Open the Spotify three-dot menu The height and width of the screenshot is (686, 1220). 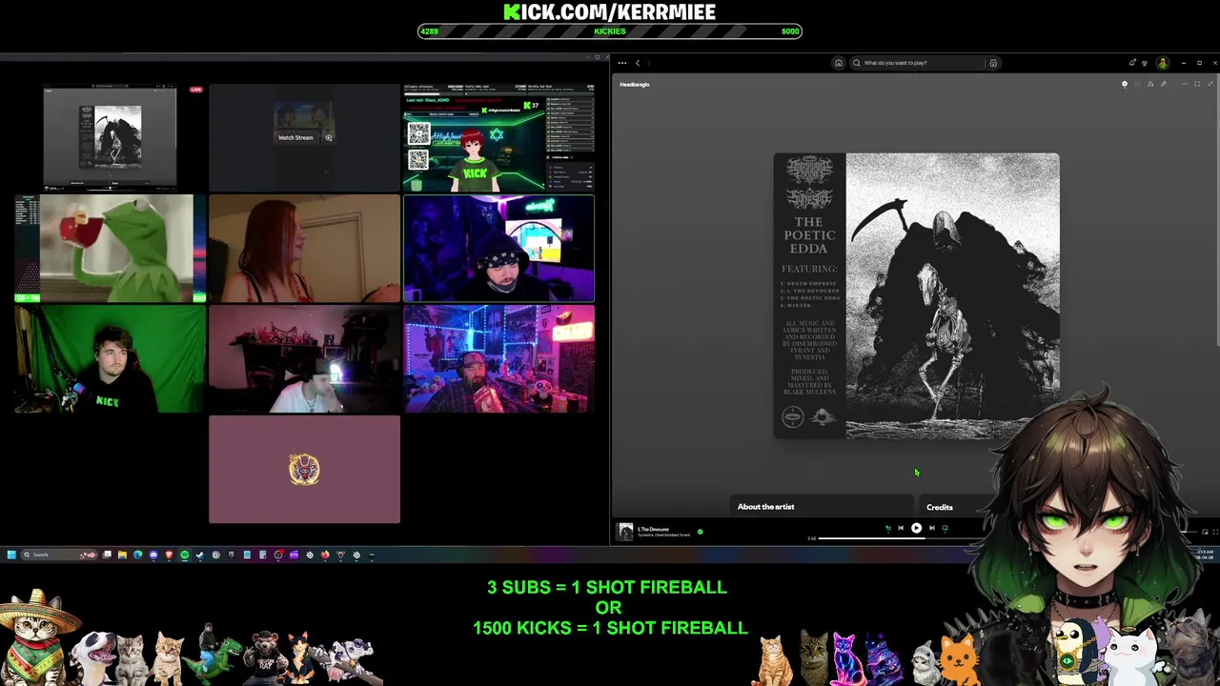coord(621,63)
